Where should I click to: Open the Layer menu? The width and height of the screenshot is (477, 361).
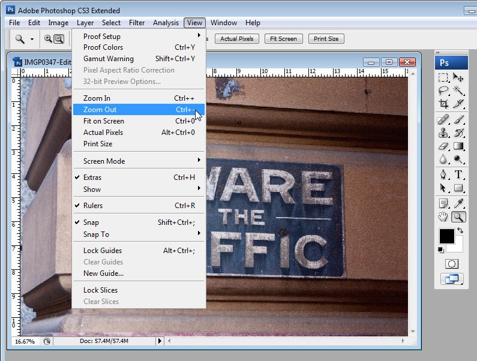85,23
